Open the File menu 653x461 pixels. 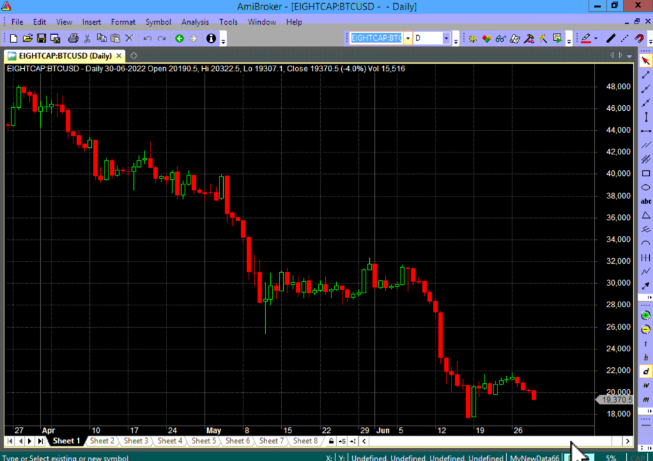(17, 22)
